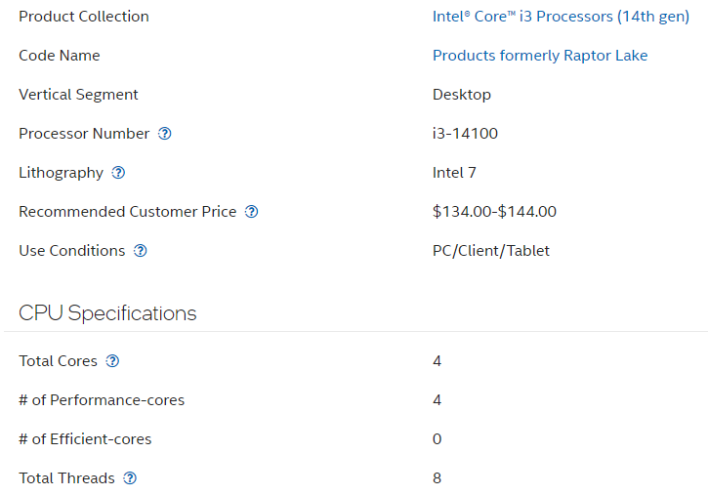Screen dimensions: 708x495
Task: Click the $134.00-$144.00 price value
Action: [x=494, y=212]
